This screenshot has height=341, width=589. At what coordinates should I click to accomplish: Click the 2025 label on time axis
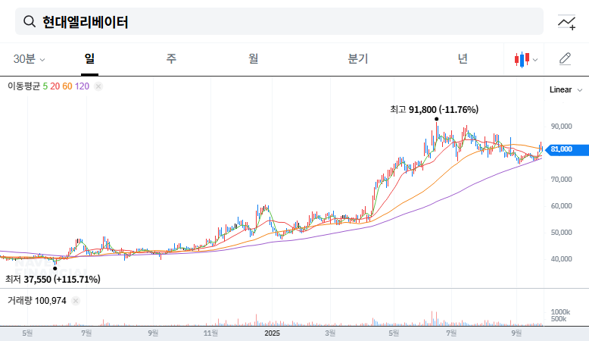(x=272, y=333)
